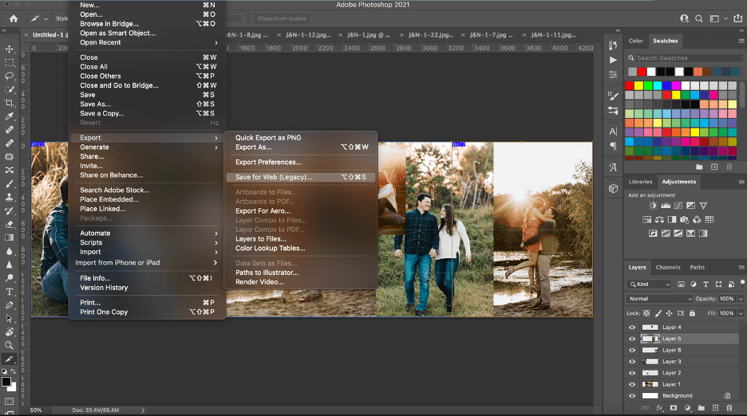Choose Save As... in File menu

coord(147,104)
